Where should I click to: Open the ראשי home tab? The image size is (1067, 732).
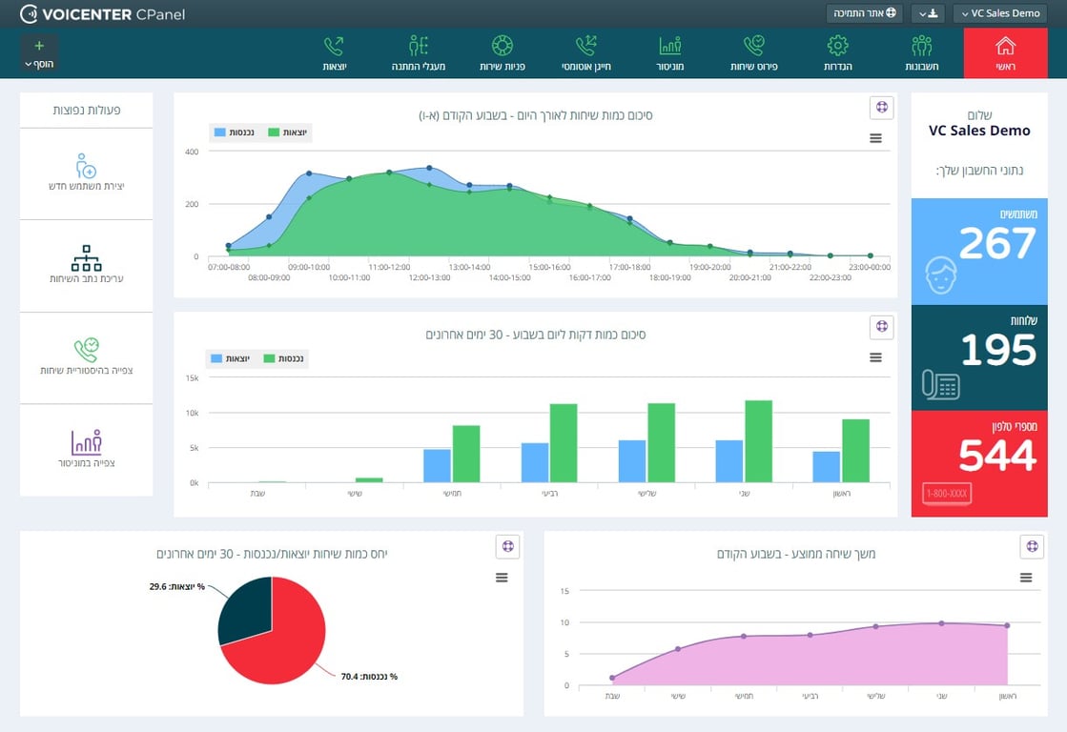1005,53
